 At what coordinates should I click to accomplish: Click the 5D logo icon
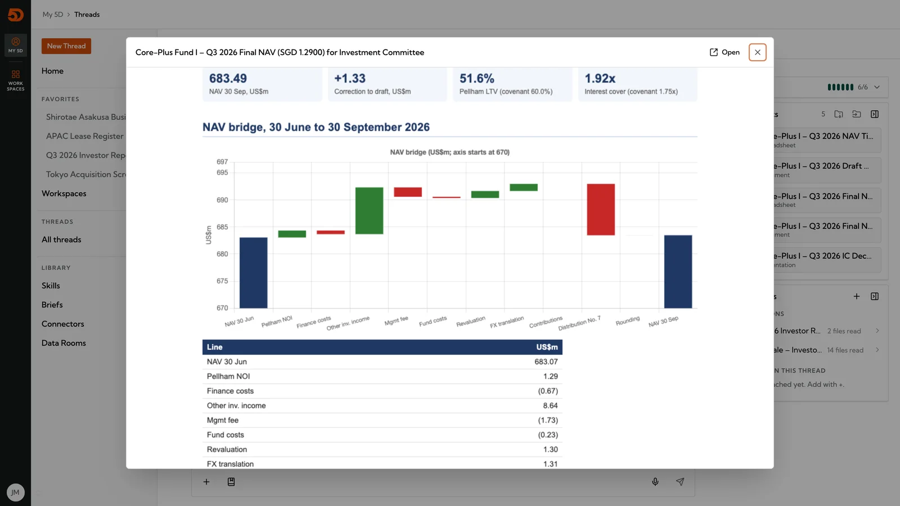point(15,15)
